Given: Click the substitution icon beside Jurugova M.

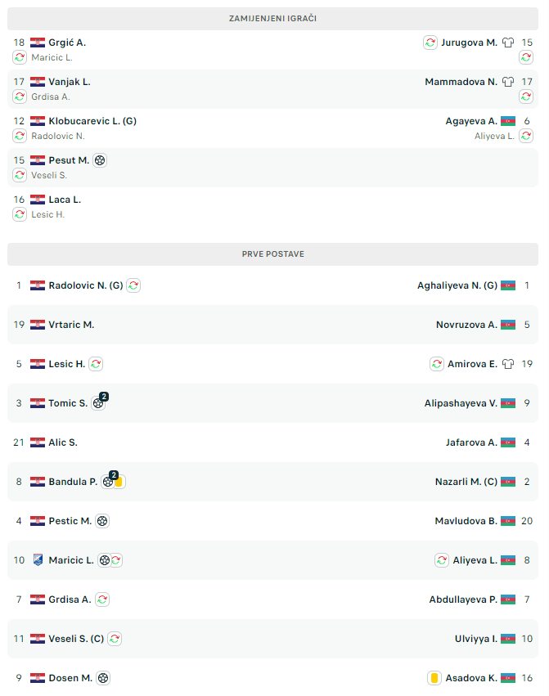Looking at the screenshot, I should pyautogui.click(x=430, y=43).
